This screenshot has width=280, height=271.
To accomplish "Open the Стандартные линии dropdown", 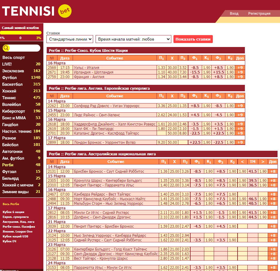I will [x=70, y=39].
